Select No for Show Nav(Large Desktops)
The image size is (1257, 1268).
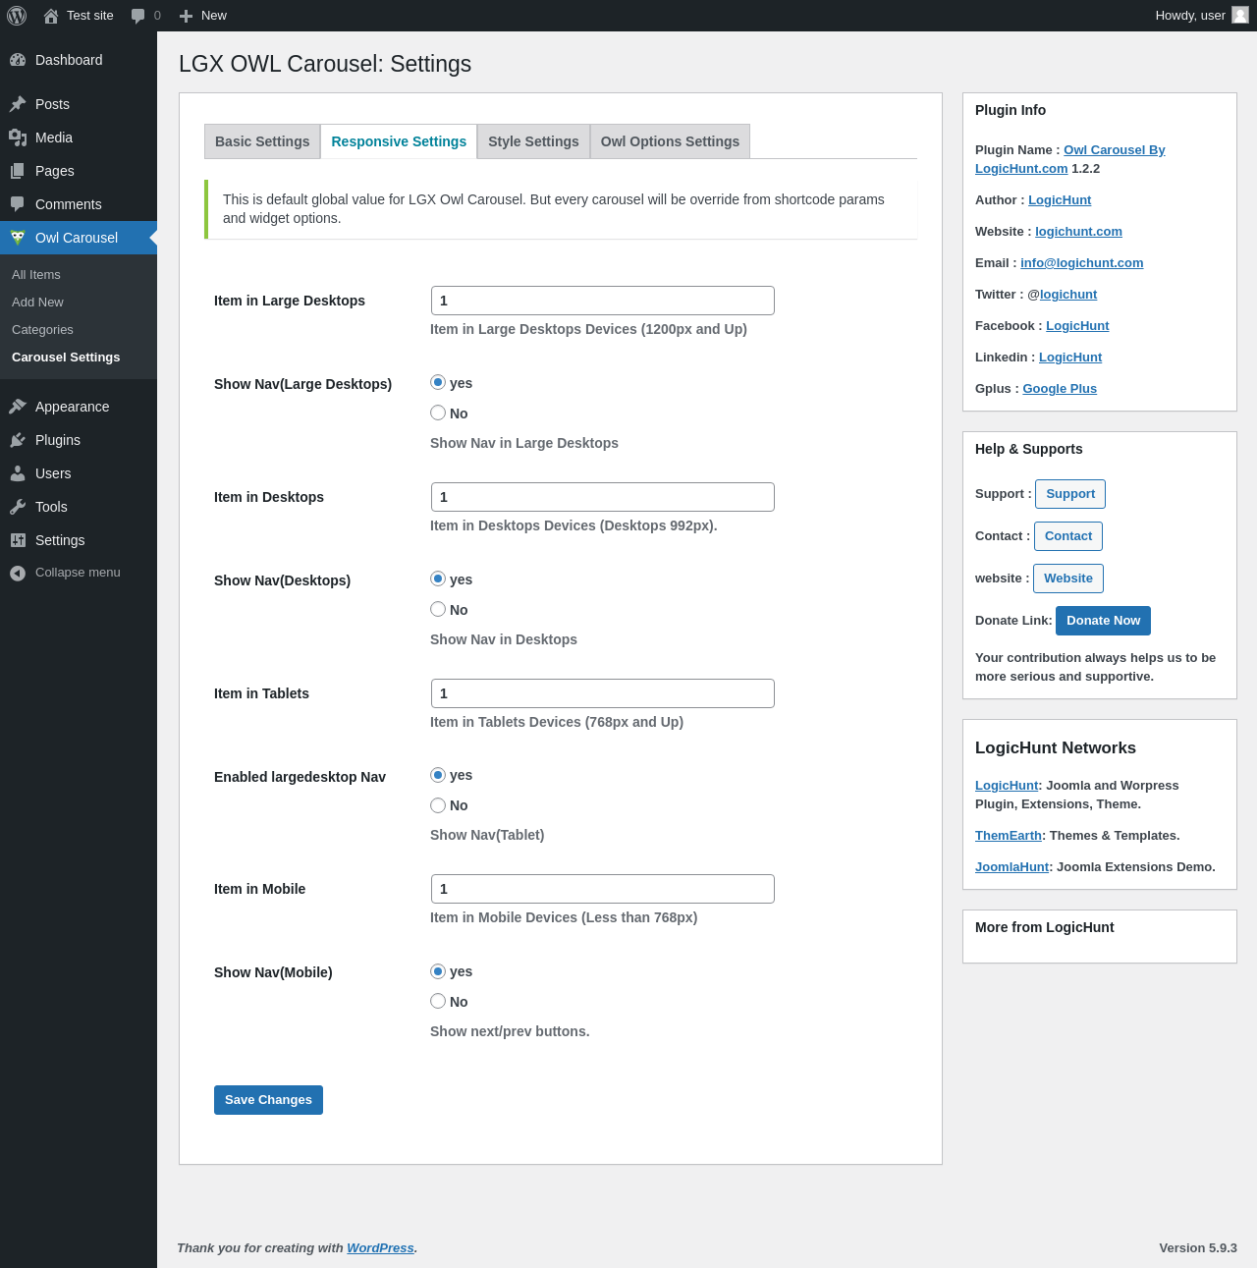coord(438,413)
